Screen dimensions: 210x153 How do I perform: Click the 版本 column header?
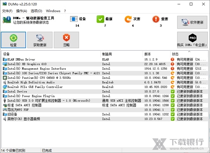tap(156, 54)
